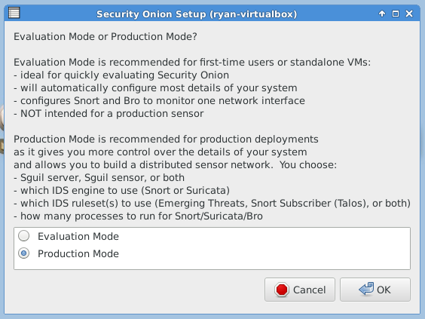Click the 'Evaluation Mode or Production Mode?' heading
This screenshot has width=425, height=319.
click(105, 36)
